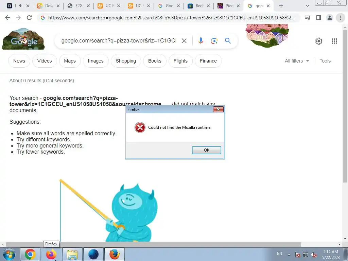
Task: Open the muted volume tray icon
Action: point(314,255)
